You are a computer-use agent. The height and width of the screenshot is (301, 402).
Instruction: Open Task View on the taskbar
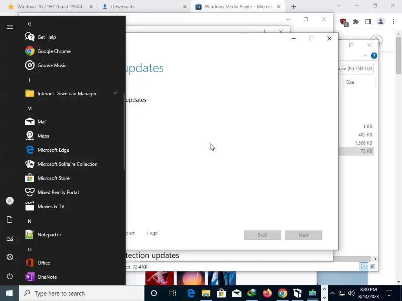coord(173,293)
